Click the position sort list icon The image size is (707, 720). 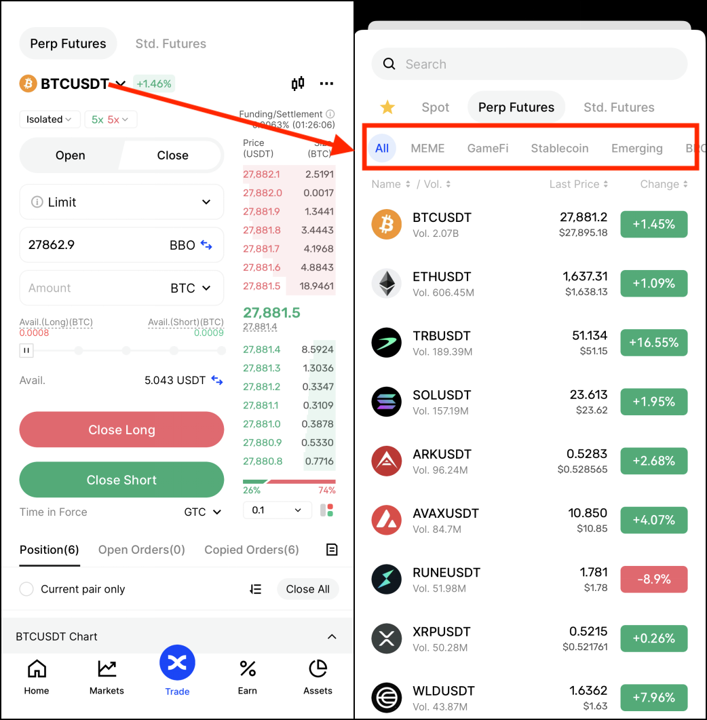click(x=256, y=589)
